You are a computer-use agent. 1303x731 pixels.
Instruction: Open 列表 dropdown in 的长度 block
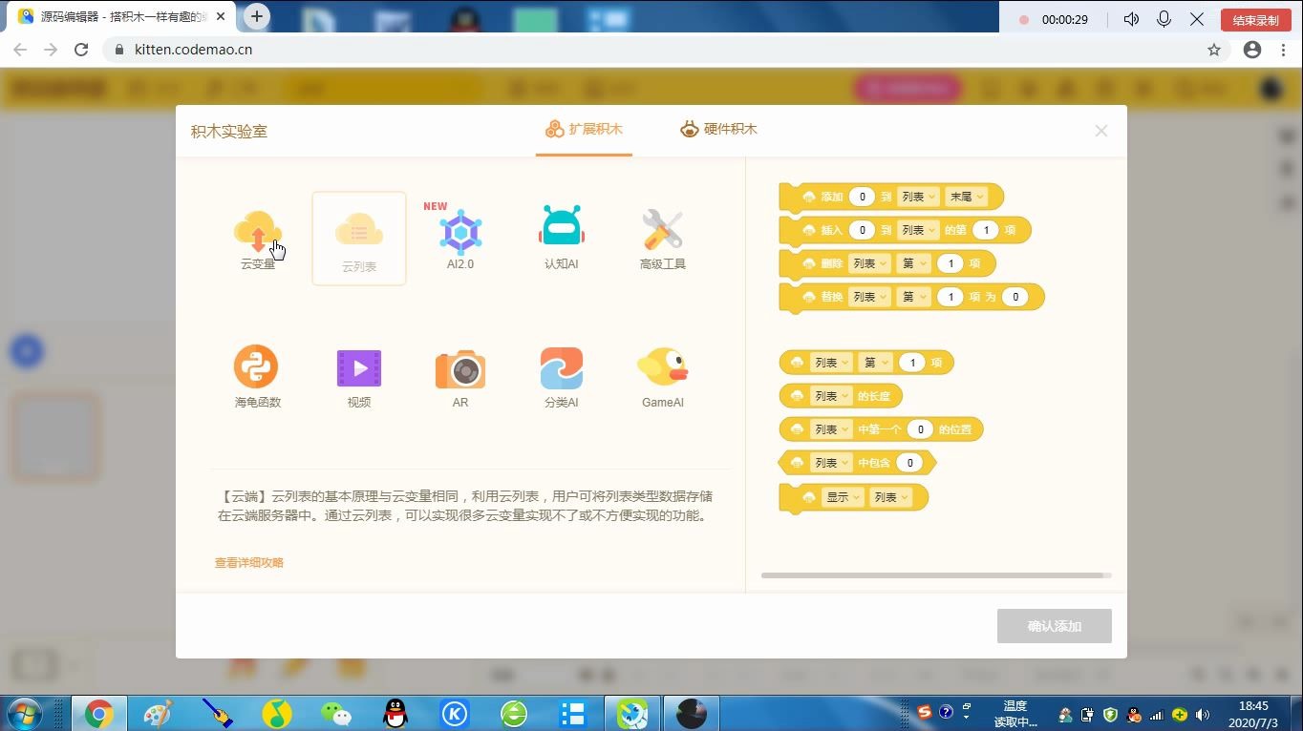click(831, 396)
